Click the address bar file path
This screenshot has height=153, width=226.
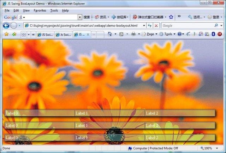83,26
